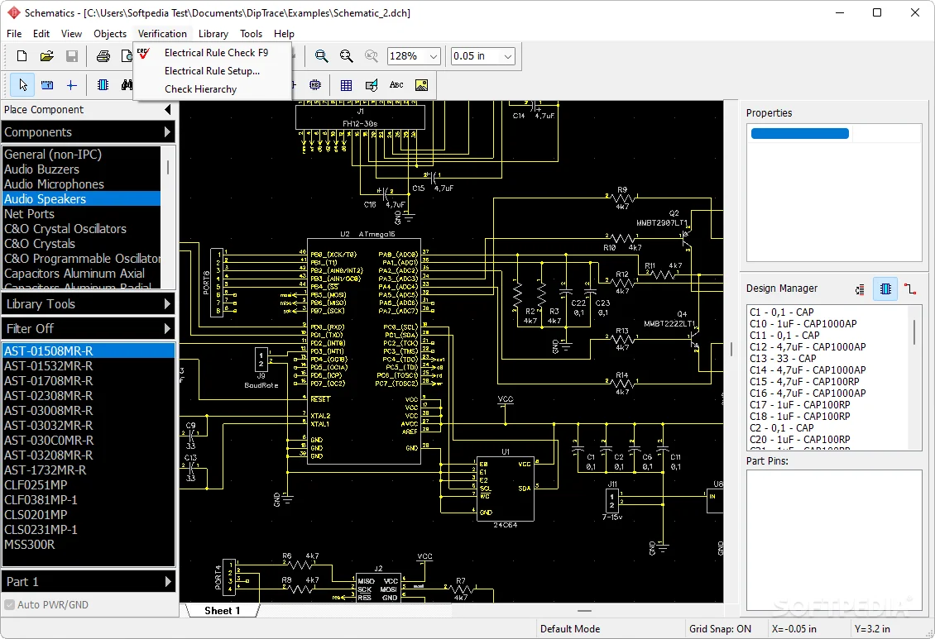Viewport: 935px width, 639px height.
Task: Expand the Part 1 section
Action: [x=89, y=582]
